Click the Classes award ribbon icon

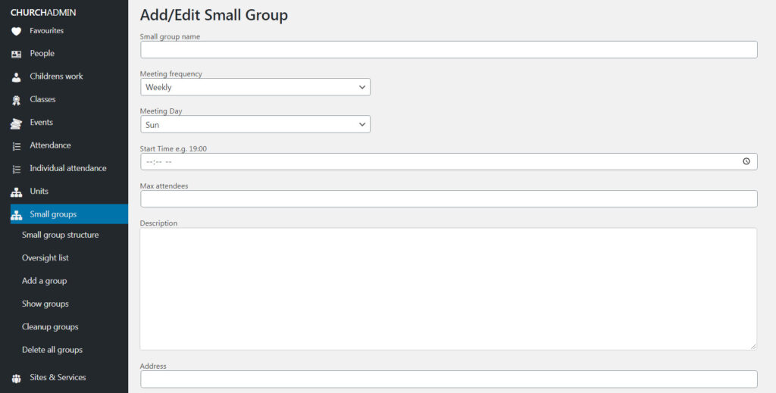click(x=16, y=100)
